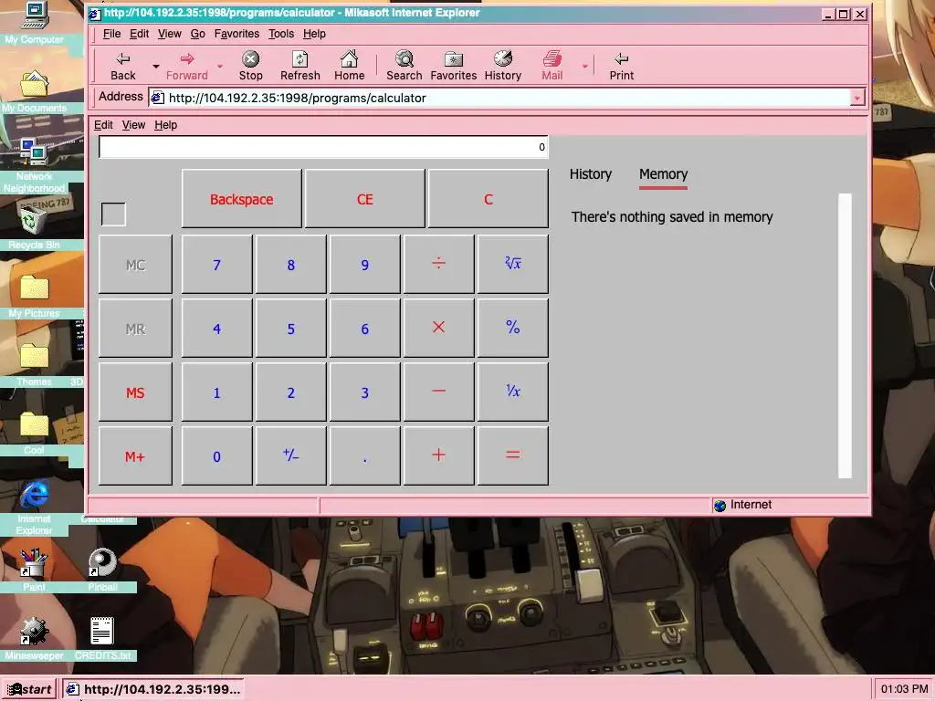Click the memory panel scrollbar
935x701 pixels.
coord(845,336)
